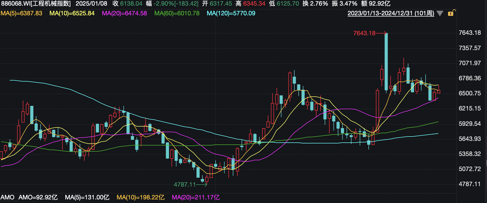Viewport: 487px width, 203px height.
Task: Select the MA(60)=6010.78 indicator label
Action: point(177,13)
